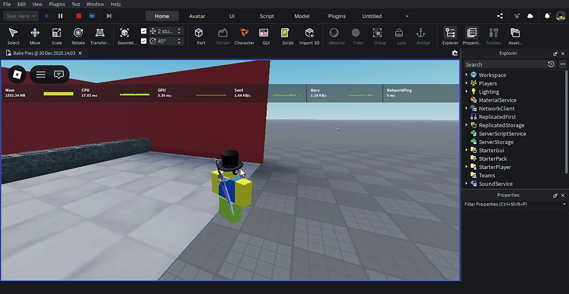Screen dimensions: 569x294
Task: Toggle the Explorer panel button
Action: [450, 36]
